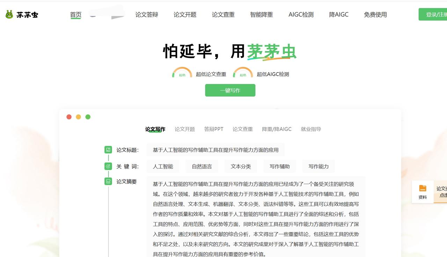The height and width of the screenshot is (257, 447).
Task: Select the 写作能力 keyword tag
Action: click(x=318, y=166)
